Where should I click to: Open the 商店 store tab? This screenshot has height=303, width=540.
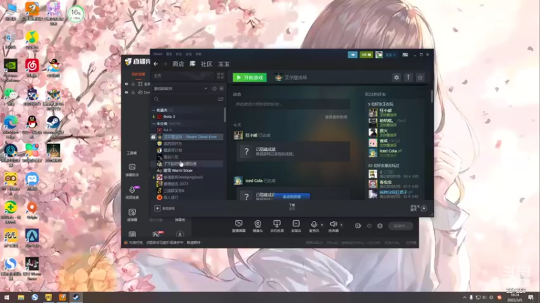coord(178,64)
